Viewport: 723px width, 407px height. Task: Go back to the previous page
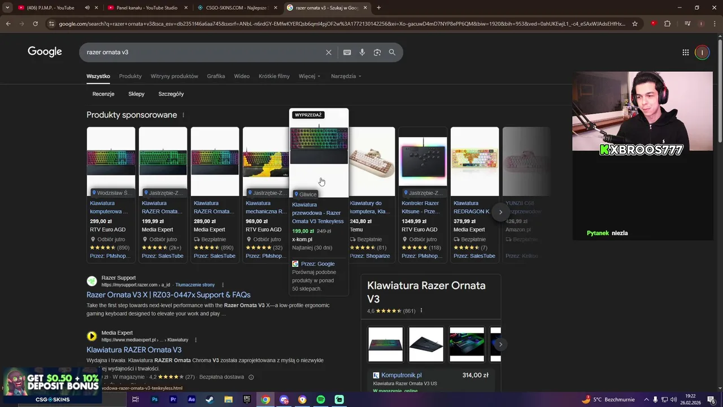click(x=8, y=24)
